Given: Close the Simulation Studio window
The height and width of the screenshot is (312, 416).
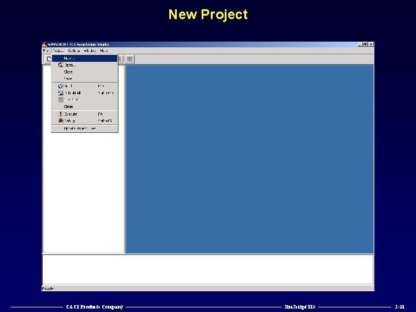Looking at the screenshot, I should click(371, 44).
